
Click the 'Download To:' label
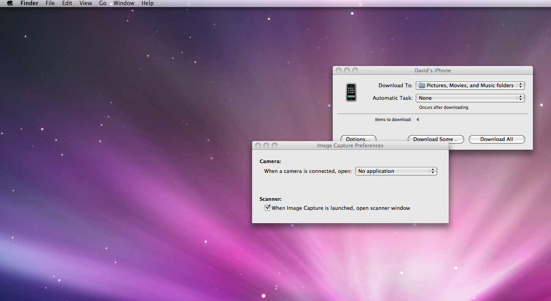pyautogui.click(x=396, y=85)
